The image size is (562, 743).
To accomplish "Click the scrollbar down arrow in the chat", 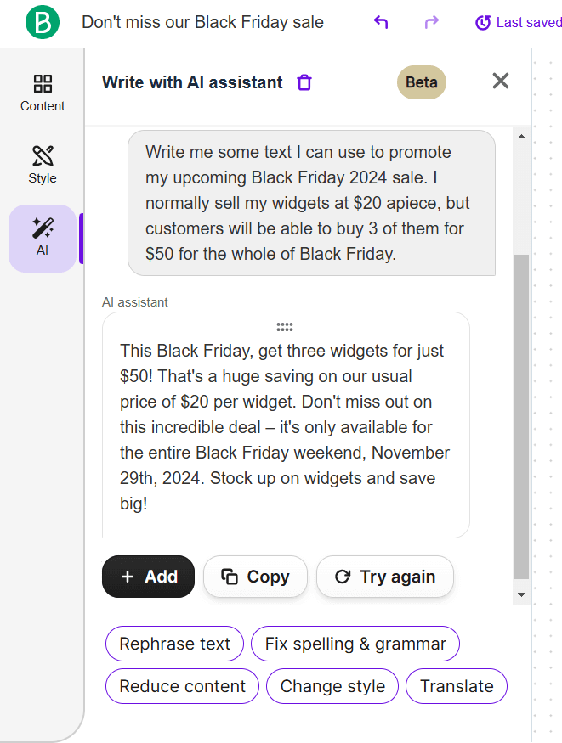I will 522,594.
